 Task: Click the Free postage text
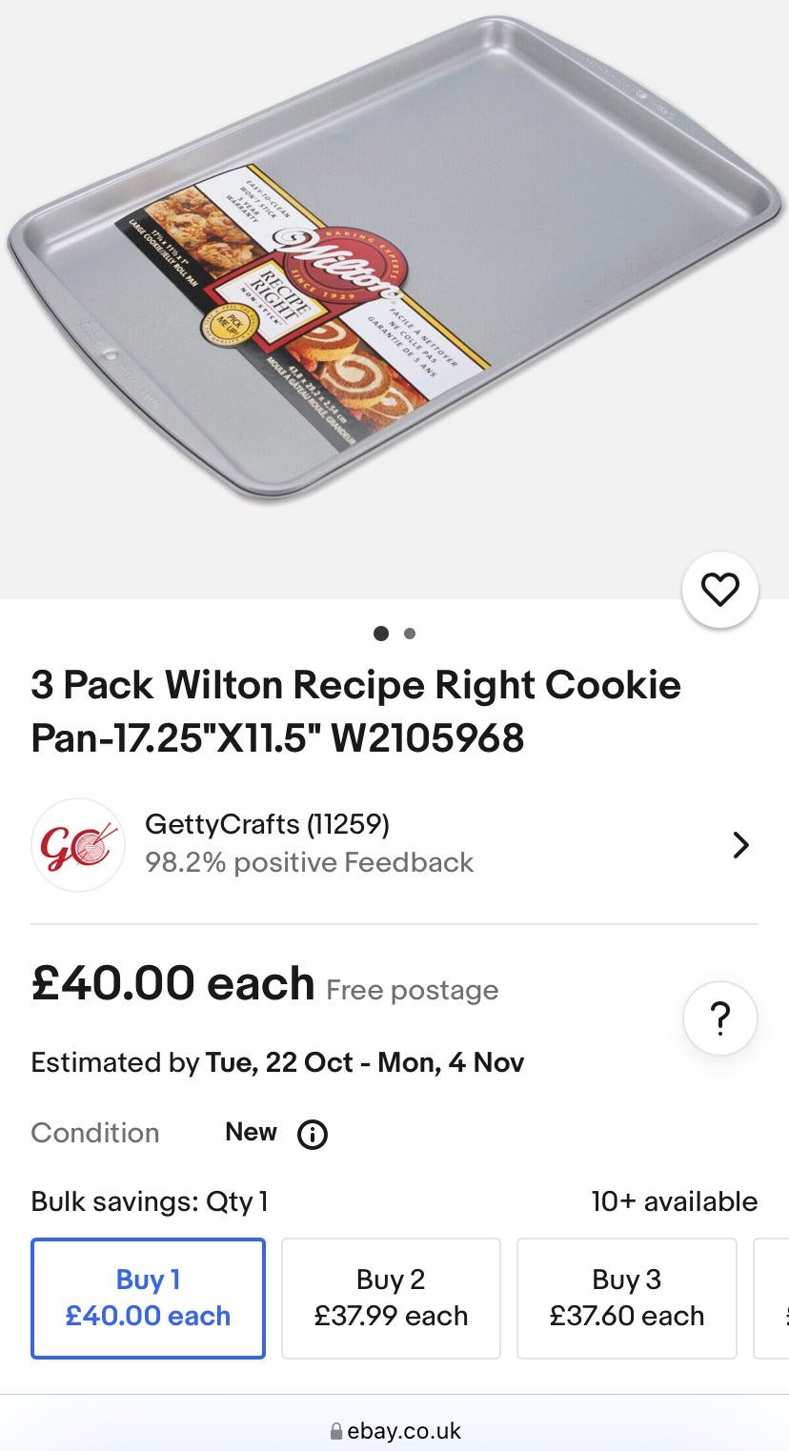[412, 990]
